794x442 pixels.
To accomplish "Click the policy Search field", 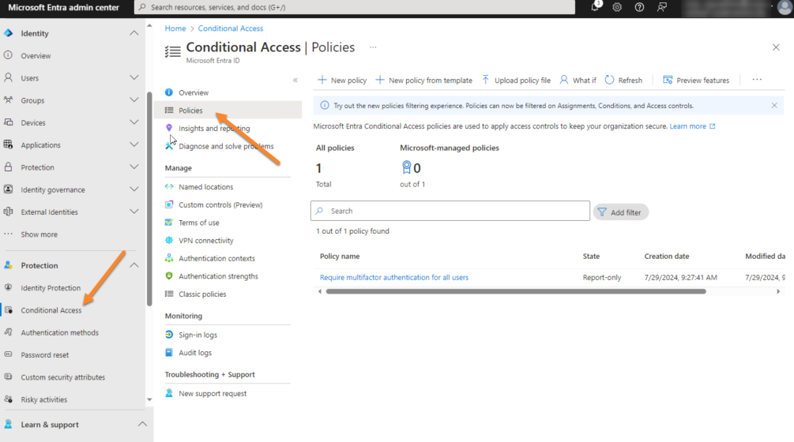I will point(450,211).
